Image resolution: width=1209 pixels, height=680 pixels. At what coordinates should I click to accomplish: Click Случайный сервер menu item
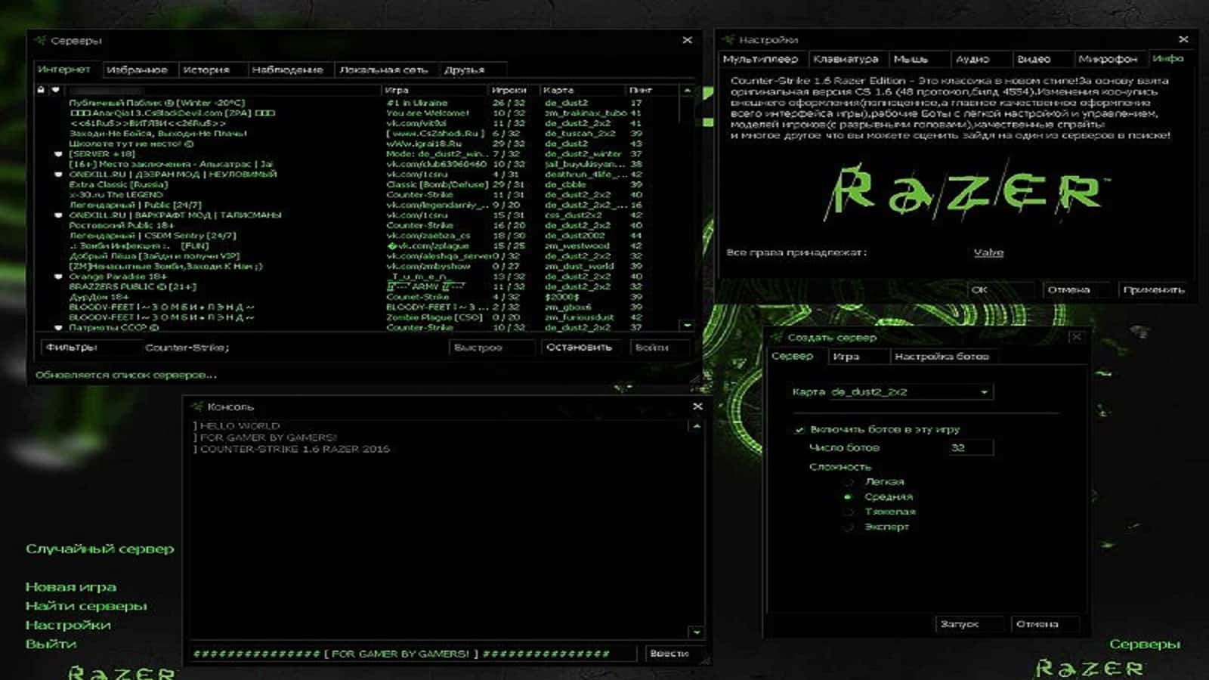pos(100,549)
